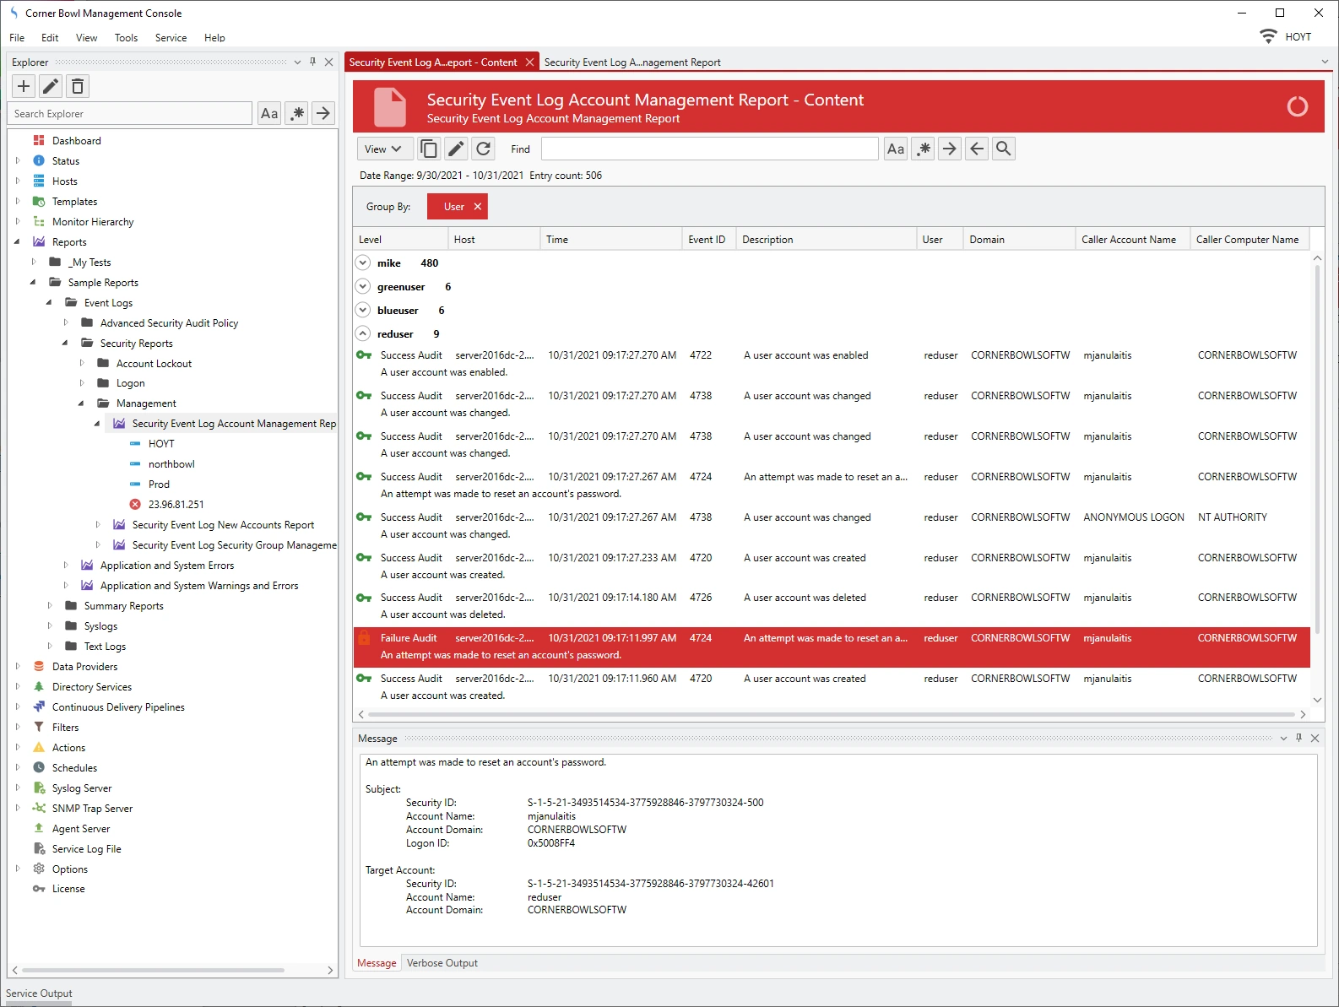Remove the User group-by tag
1339x1007 pixels.
pyautogui.click(x=478, y=207)
